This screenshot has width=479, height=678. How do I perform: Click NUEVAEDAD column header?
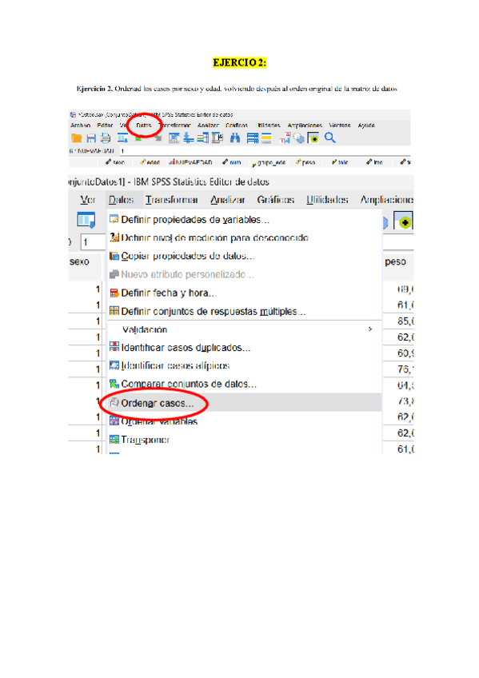(190, 162)
